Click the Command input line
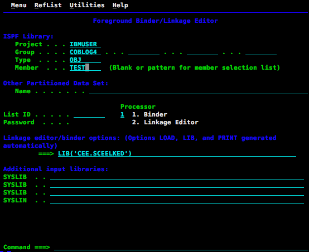Screen dimensions: 309x252 coord(181,247)
